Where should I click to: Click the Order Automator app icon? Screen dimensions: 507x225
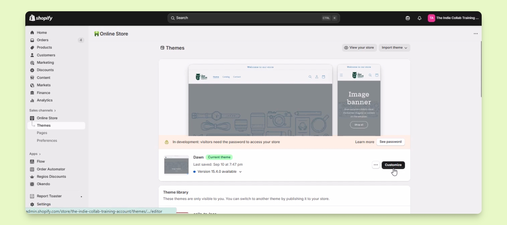point(32,169)
